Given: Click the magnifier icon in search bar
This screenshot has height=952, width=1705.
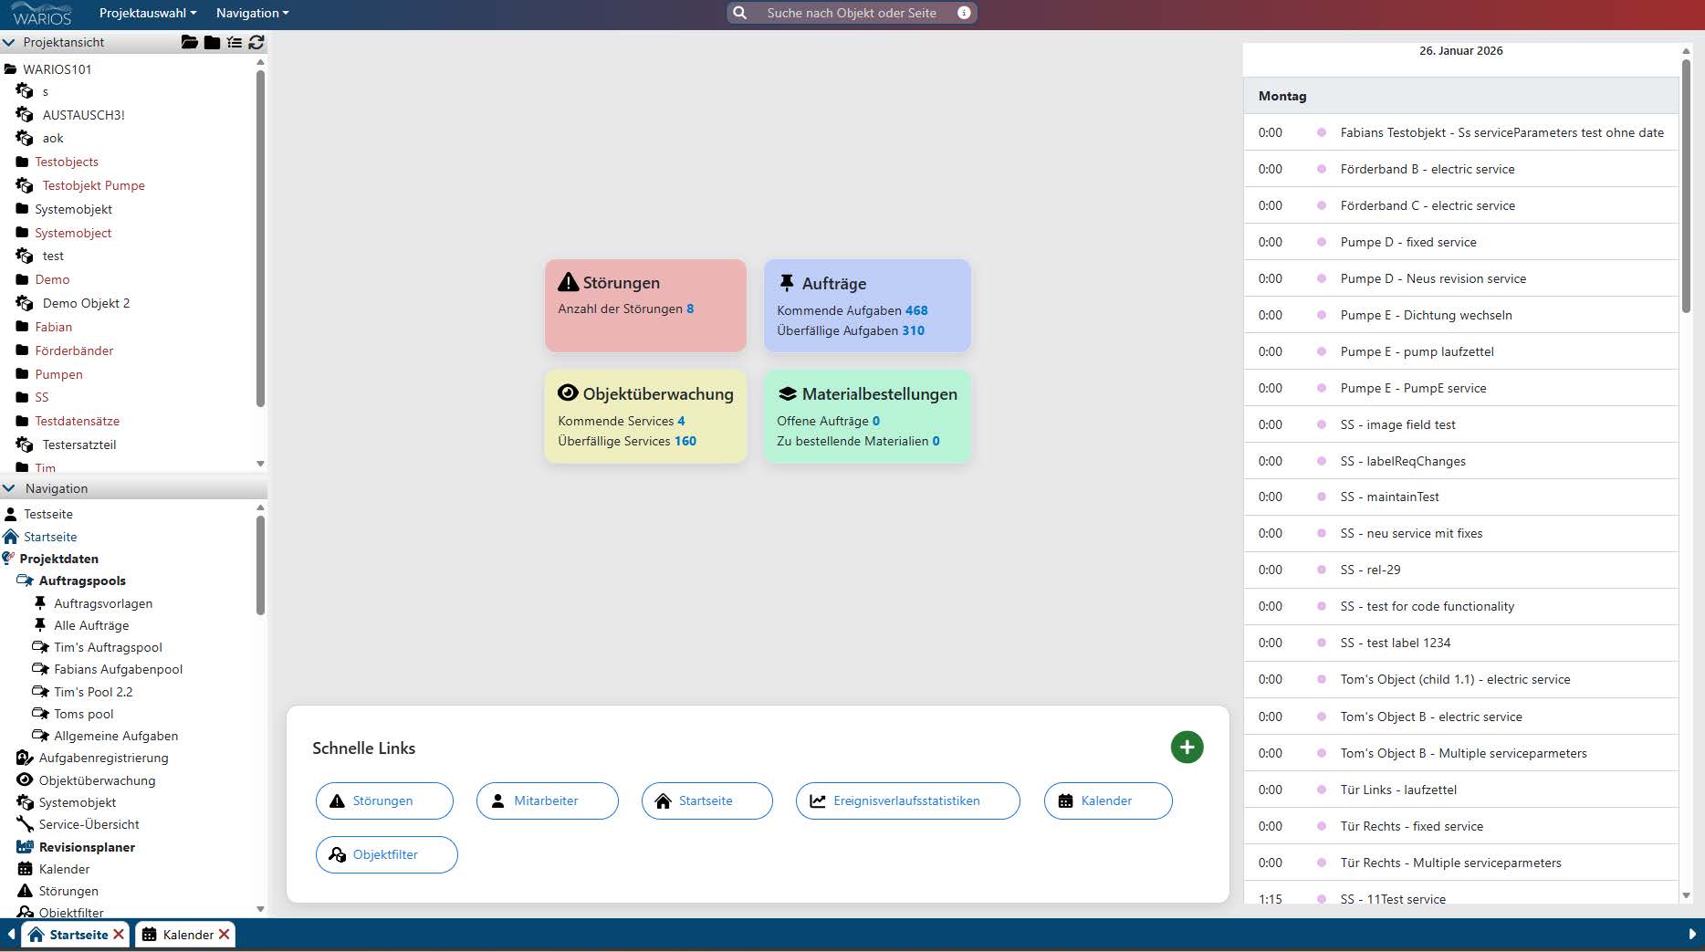Looking at the screenshot, I should click(x=740, y=13).
